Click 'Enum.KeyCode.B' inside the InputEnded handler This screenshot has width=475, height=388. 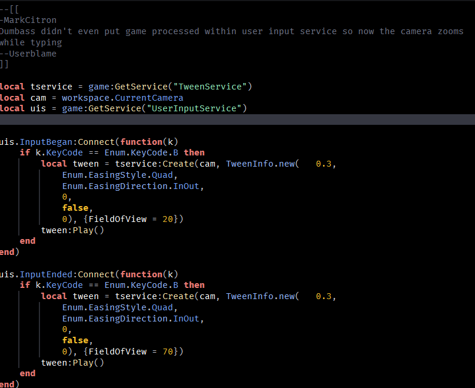point(141,285)
